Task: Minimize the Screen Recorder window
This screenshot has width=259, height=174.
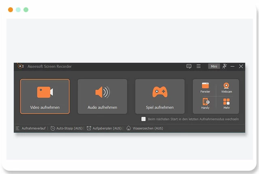Action: click(233, 66)
